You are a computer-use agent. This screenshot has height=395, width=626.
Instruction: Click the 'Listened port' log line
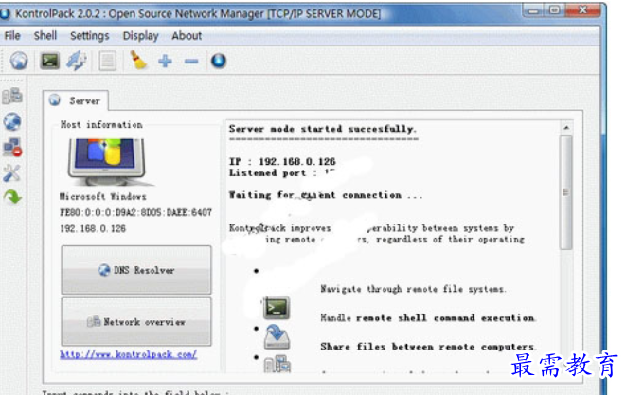pos(281,173)
